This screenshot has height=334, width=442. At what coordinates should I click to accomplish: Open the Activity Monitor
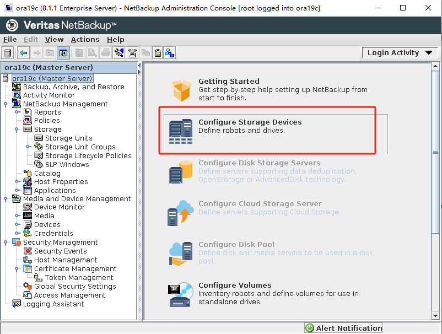click(x=51, y=95)
